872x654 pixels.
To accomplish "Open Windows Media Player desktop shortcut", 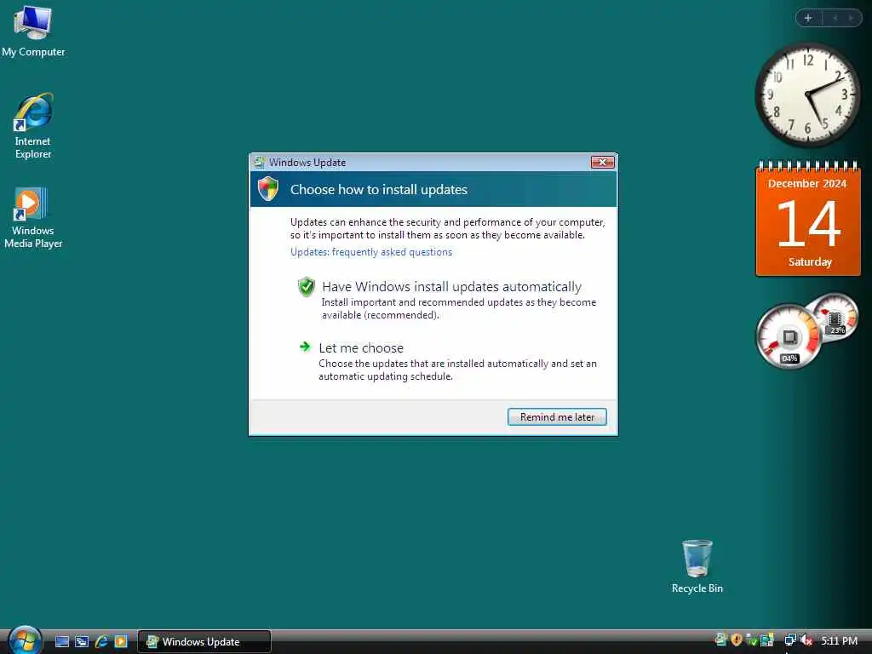I will click(x=33, y=217).
